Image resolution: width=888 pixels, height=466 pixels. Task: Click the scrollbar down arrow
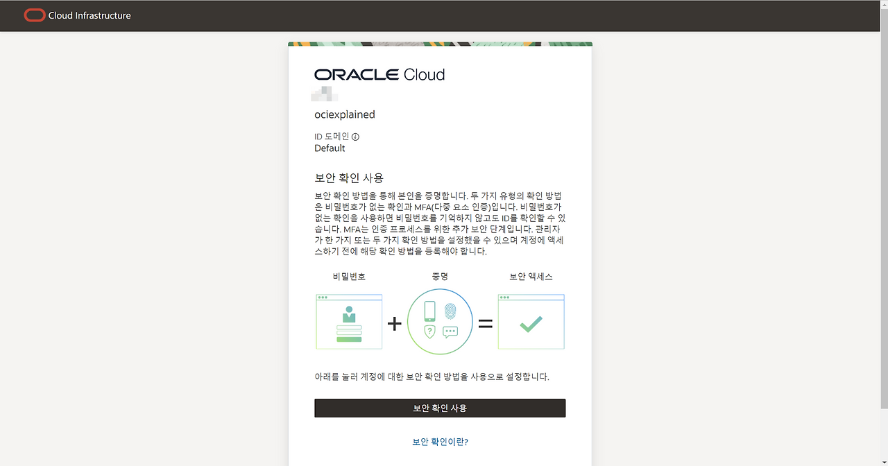883,461
